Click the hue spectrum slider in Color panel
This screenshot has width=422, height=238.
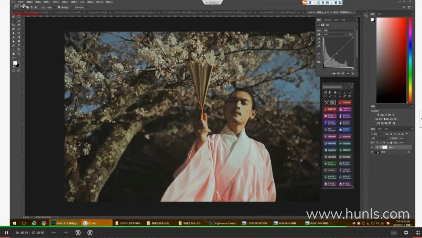(410, 60)
